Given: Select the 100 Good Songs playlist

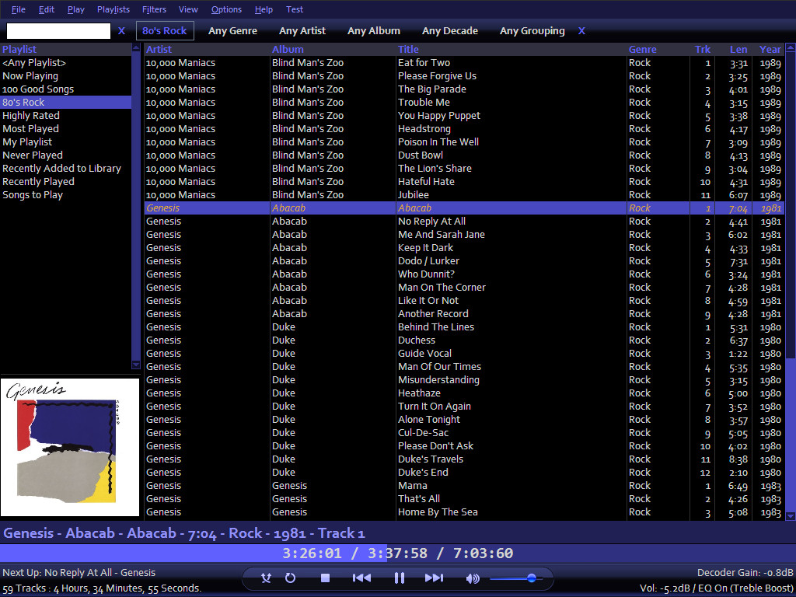Looking at the screenshot, I should [65, 89].
